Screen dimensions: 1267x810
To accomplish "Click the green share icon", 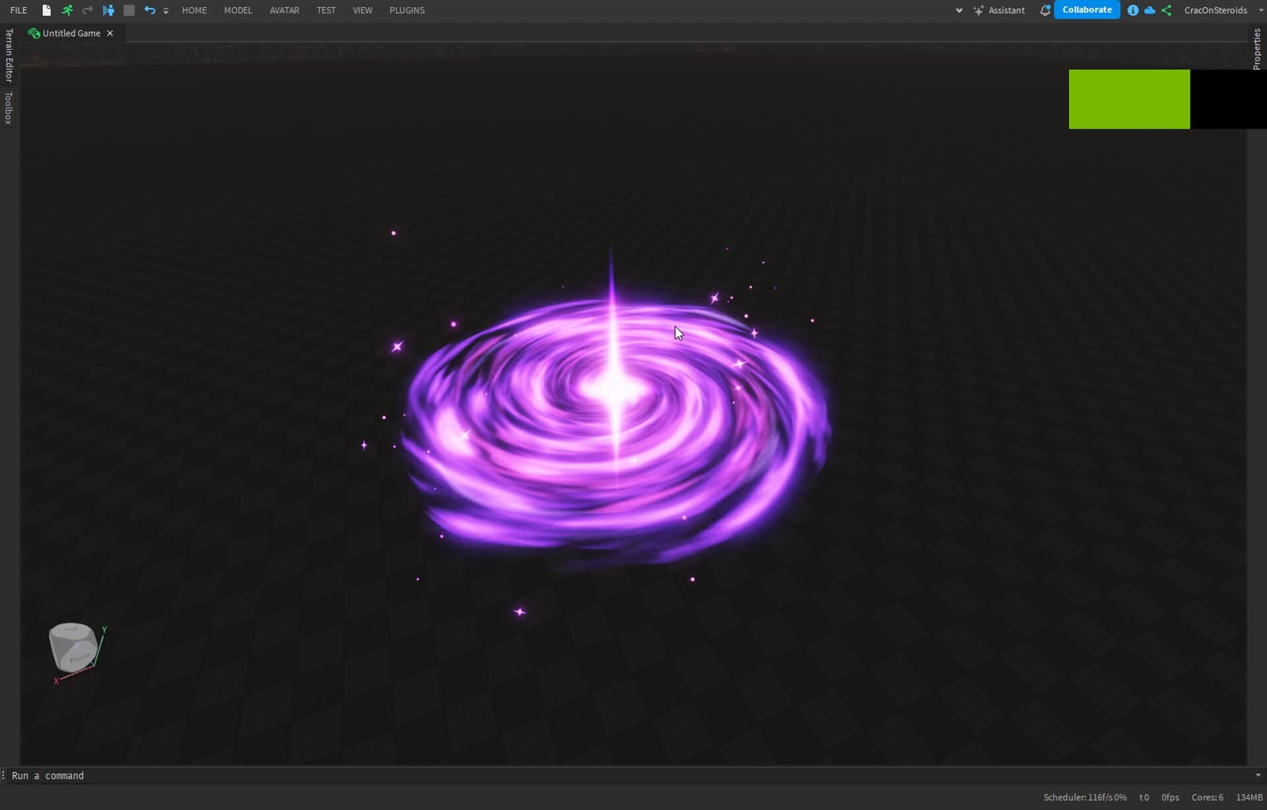I will click(1167, 10).
